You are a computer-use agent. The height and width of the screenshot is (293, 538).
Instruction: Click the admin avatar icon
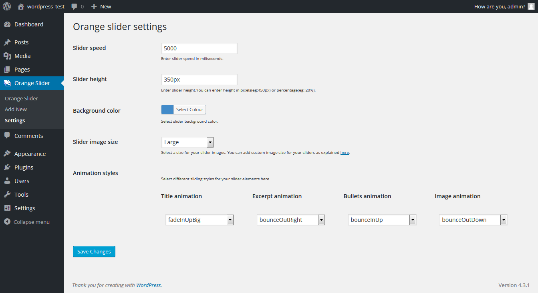coord(531,6)
